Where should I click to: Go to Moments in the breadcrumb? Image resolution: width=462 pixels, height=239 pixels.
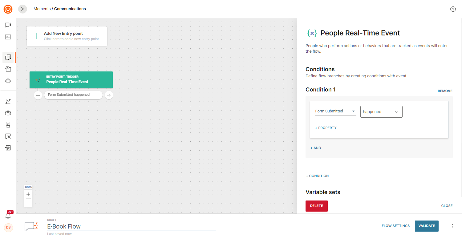42,9
